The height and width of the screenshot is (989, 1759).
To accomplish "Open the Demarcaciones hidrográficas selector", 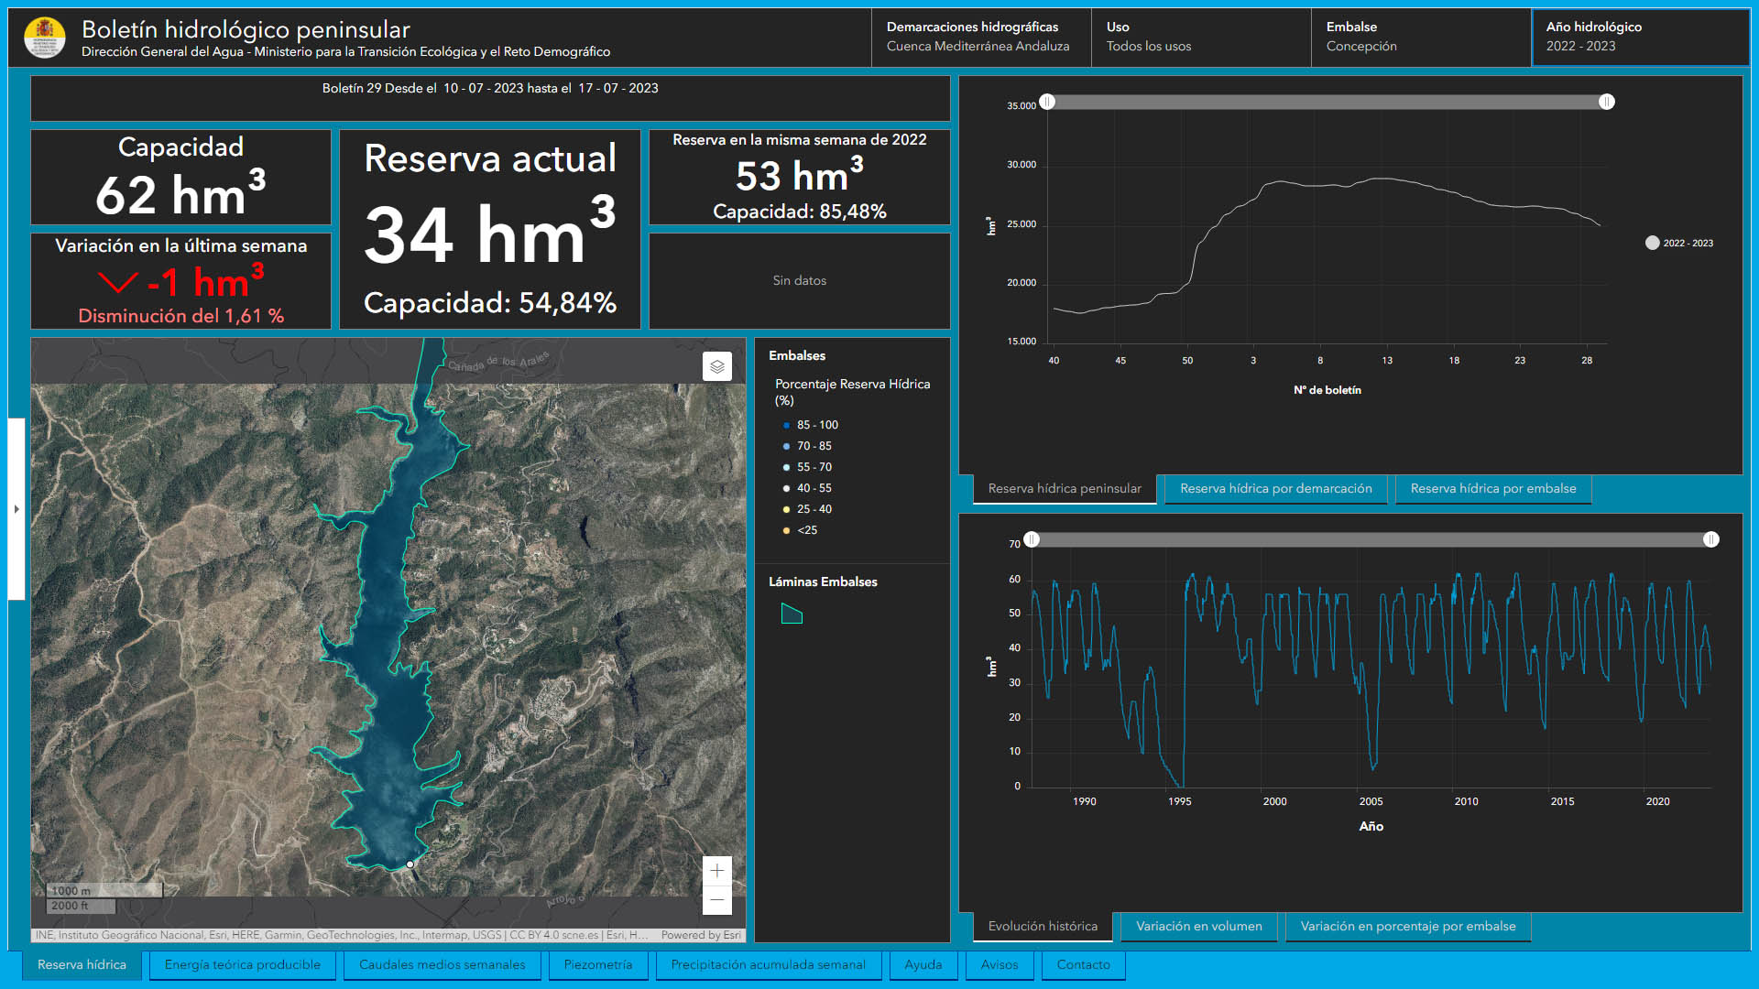I will tap(980, 37).
